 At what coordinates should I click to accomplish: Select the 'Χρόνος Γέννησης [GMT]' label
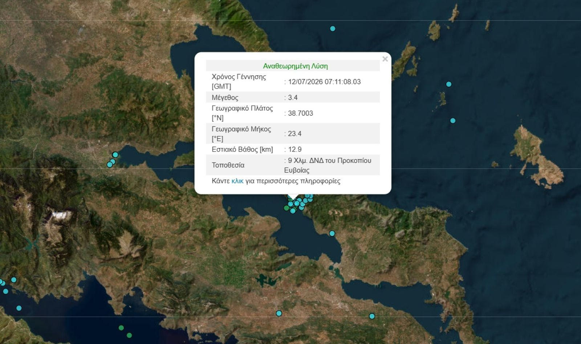click(239, 81)
